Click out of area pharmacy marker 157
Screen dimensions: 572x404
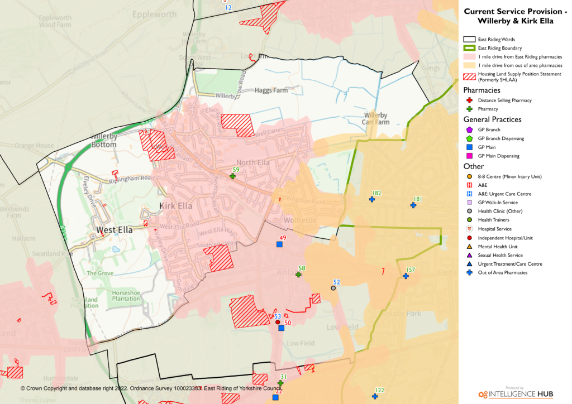(x=406, y=276)
